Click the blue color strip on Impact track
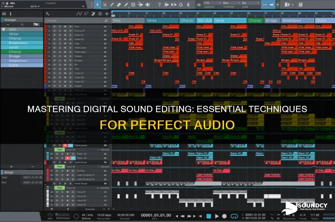The image size is (335, 222). click(45, 86)
